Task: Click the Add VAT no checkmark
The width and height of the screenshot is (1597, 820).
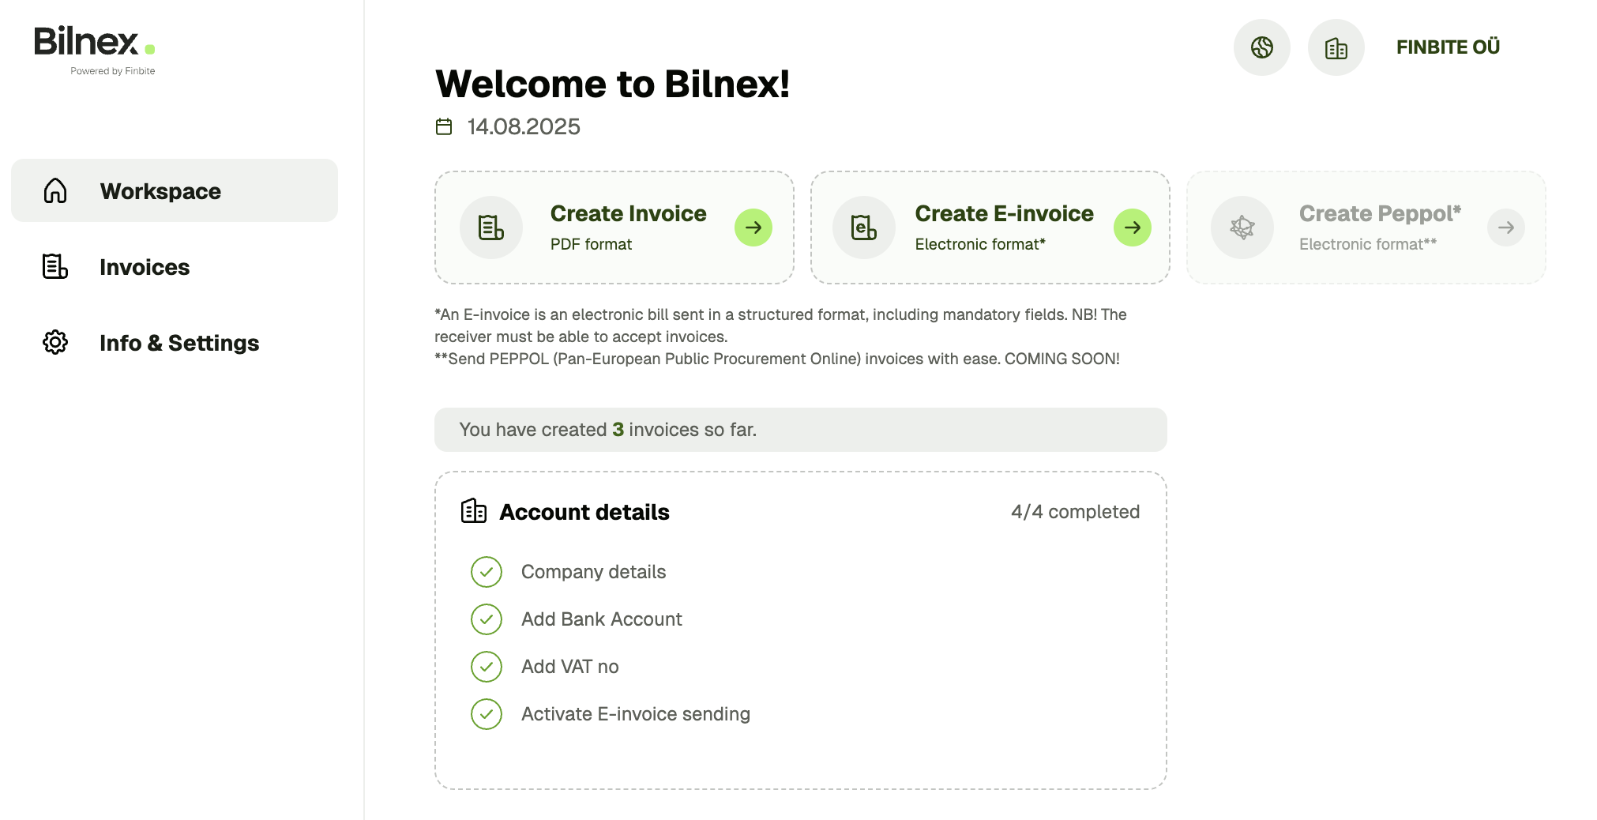Action: point(487,667)
